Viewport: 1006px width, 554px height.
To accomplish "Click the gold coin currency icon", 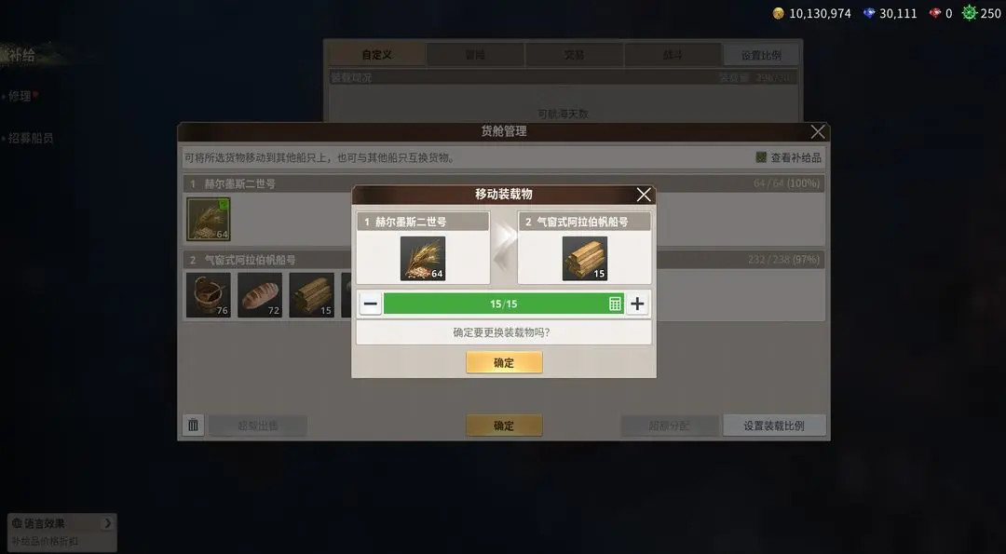I will (x=778, y=13).
